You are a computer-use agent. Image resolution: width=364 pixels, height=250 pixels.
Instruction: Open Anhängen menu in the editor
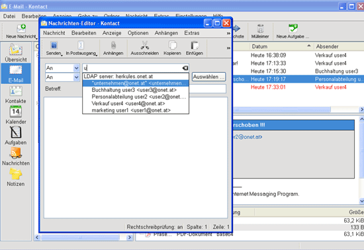[x=166, y=33]
